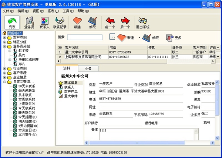Click the detail panel scroll right arrow

click(x=212, y=143)
